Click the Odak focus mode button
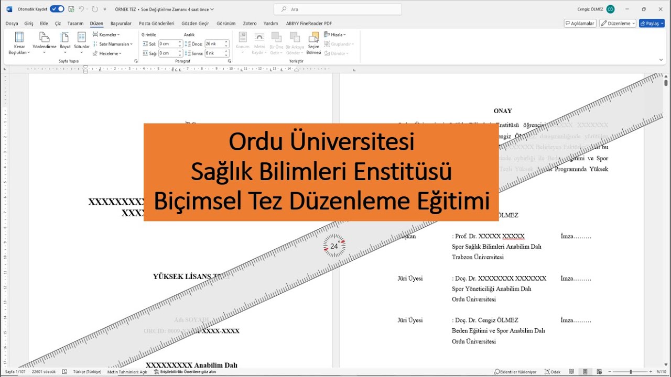The height and width of the screenshot is (377, 671). [x=553, y=372]
